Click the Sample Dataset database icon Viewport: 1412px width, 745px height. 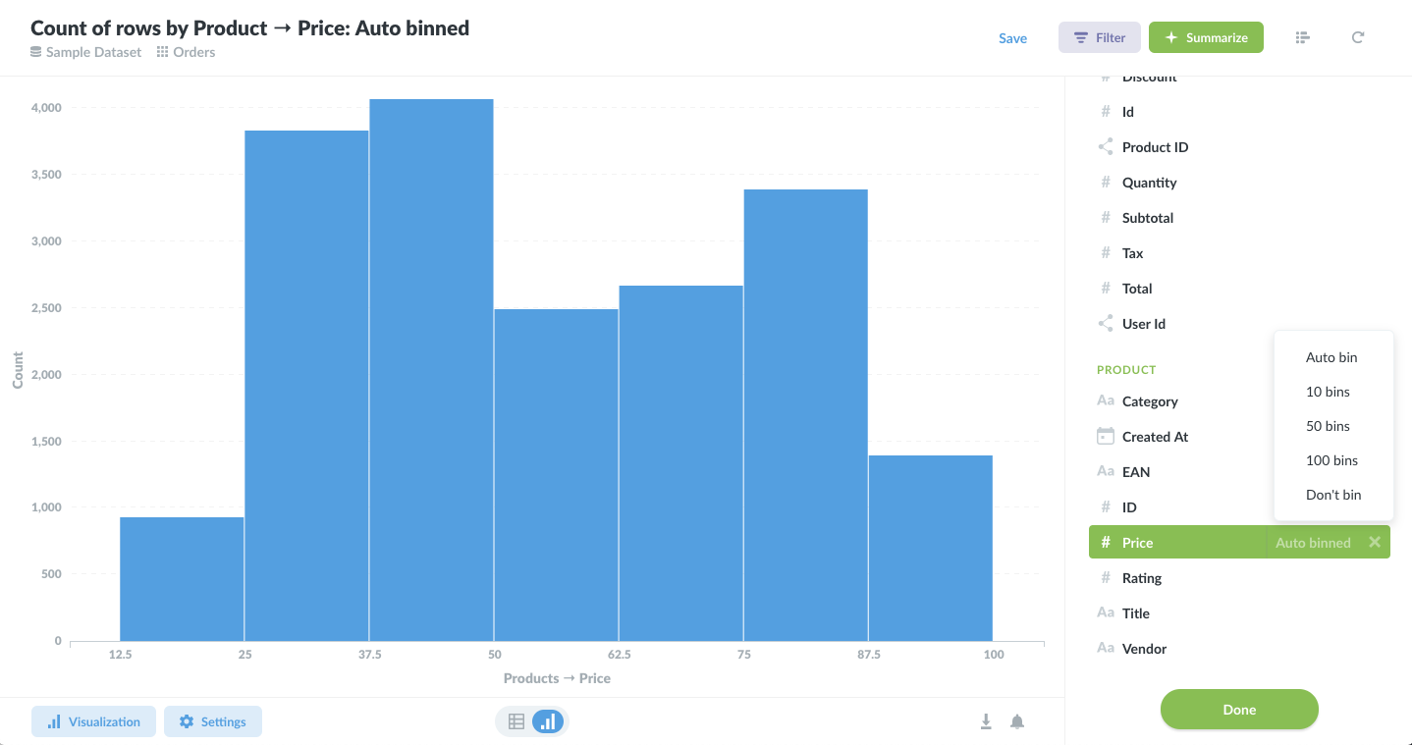coord(36,52)
